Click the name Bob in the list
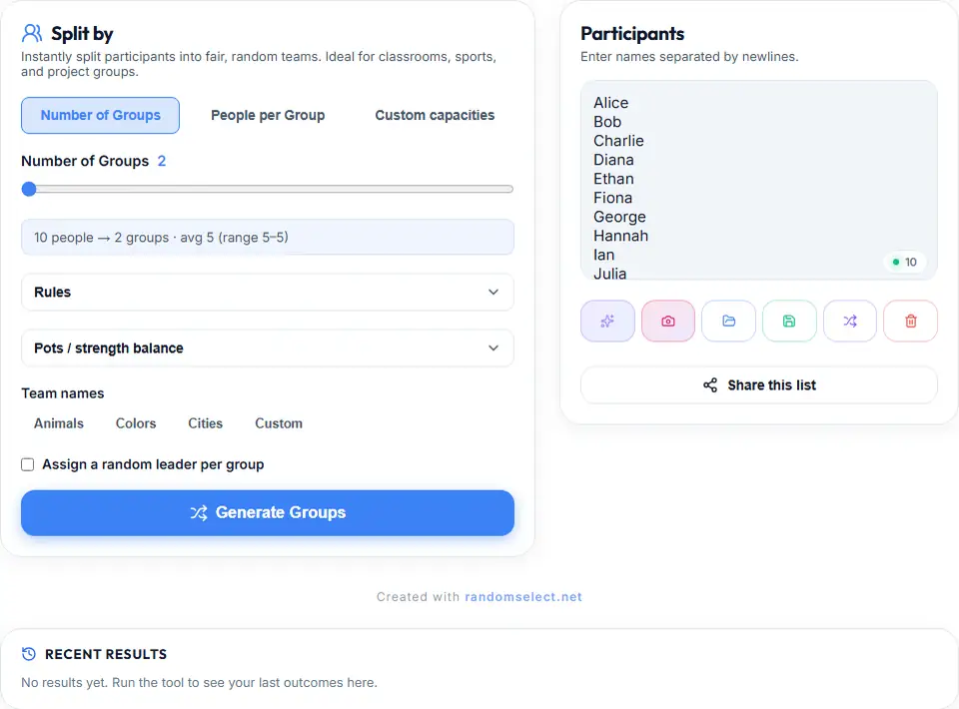The height and width of the screenshot is (709, 959). [607, 122]
